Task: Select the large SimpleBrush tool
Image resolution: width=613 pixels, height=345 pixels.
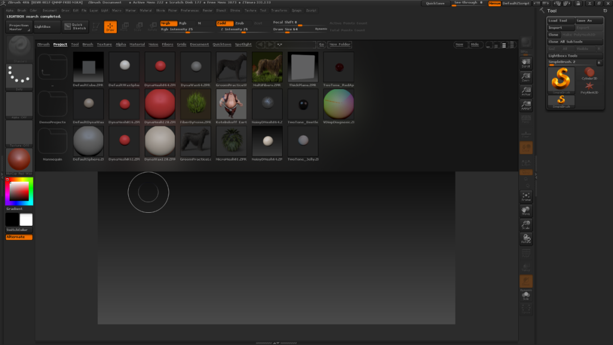Action: 561,79
